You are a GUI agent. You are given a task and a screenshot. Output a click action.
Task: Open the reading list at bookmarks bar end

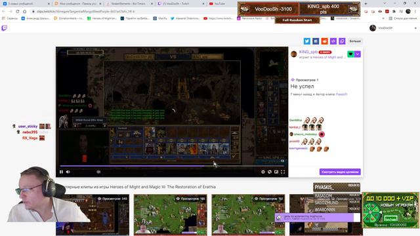click(x=403, y=18)
